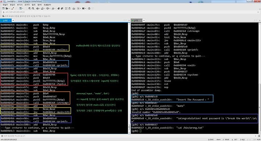The width and height of the screenshot is (261, 141).
Task: Open the session Properties icon
Action: tap(20, 8)
